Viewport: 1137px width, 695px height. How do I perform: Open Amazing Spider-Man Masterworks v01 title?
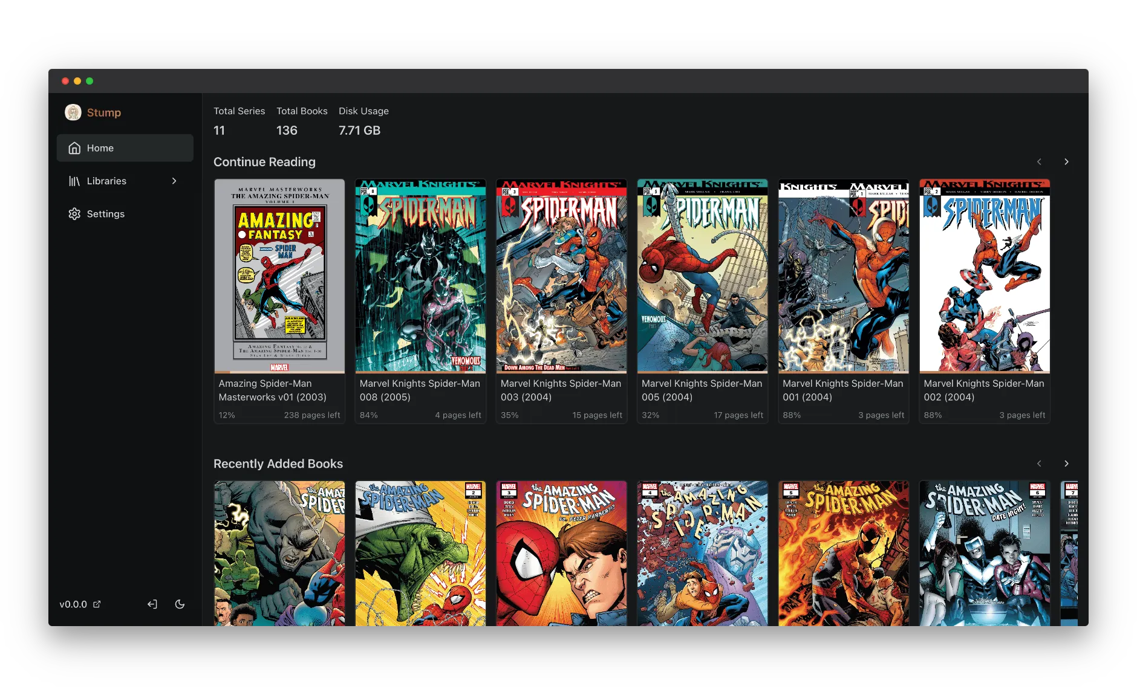click(x=273, y=390)
